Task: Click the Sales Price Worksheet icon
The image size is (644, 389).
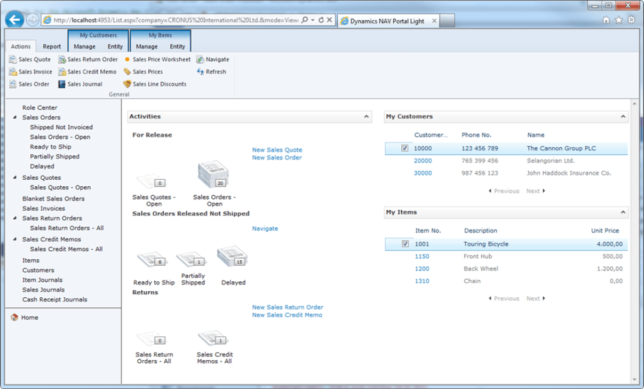Action: click(x=127, y=60)
